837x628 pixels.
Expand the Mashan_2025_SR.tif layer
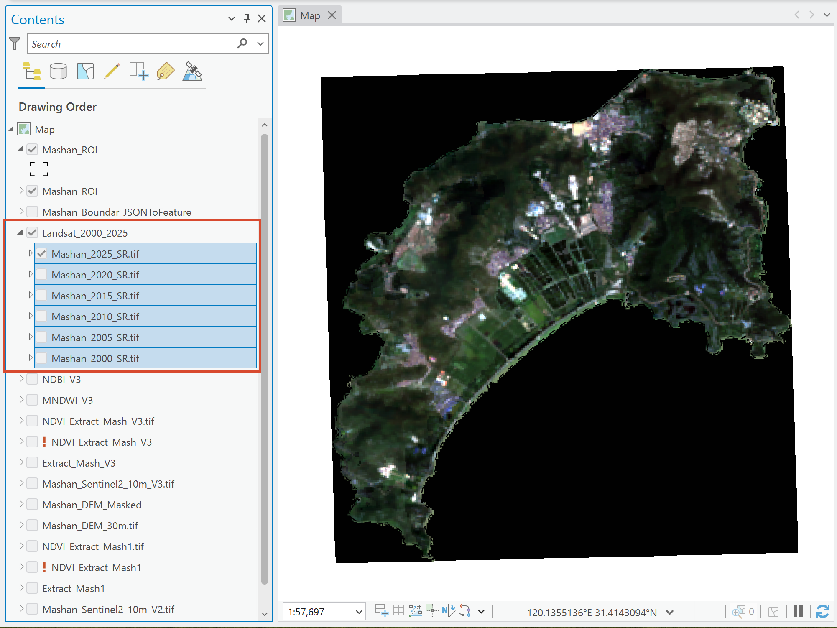coord(30,253)
